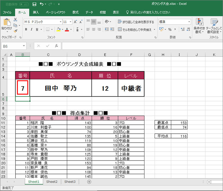The width and height of the screenshot is (223, 191).
Task: Toggle Bold formatting
Action: [x=26, y=30]
